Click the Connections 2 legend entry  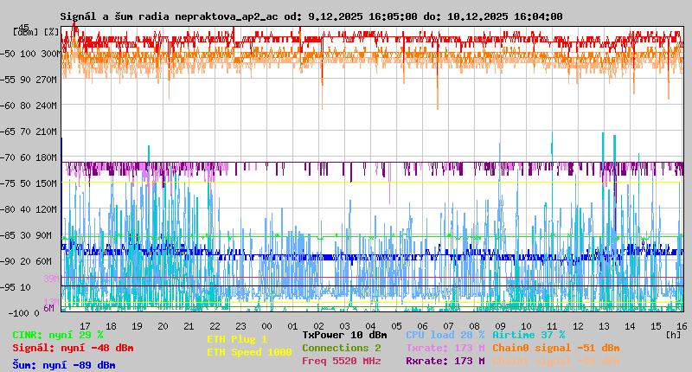pyautogui.click(x=341, y=348)
